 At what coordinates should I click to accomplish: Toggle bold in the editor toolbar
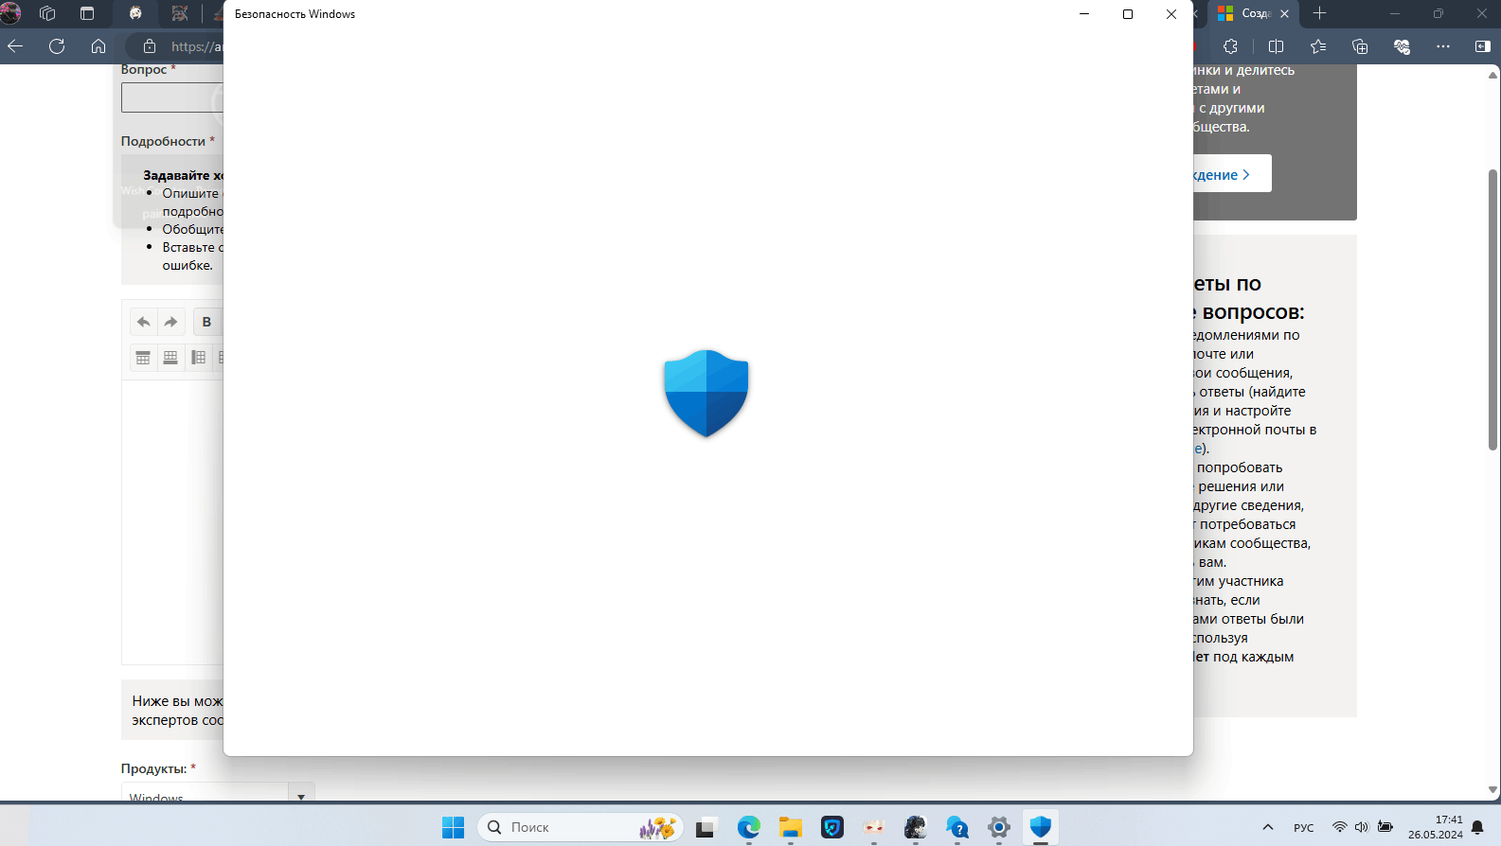(x=206, y=322)
